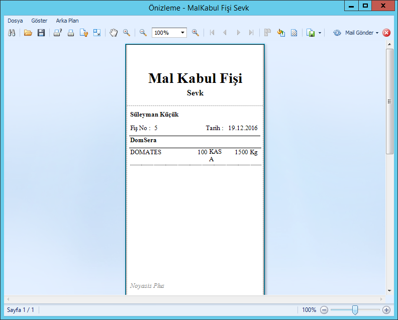
Task: Click the scale page icon
Action: tap(97, 33)
